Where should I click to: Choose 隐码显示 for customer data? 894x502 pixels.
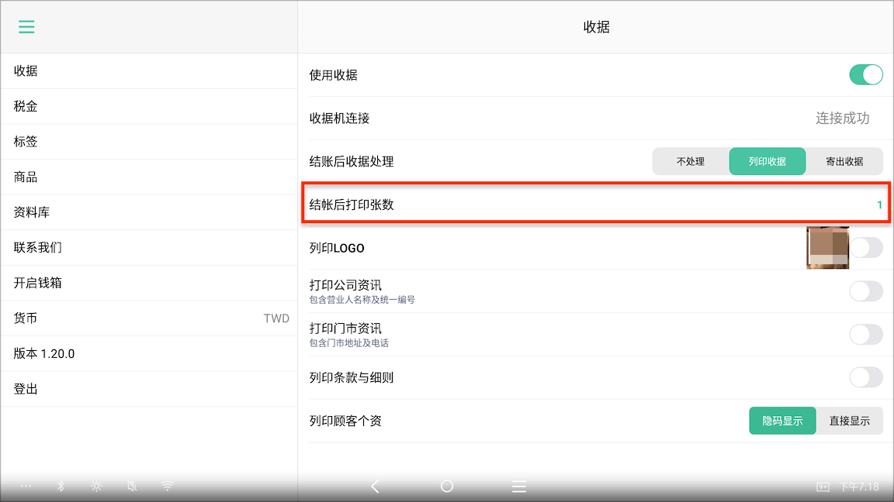[782, 421]
